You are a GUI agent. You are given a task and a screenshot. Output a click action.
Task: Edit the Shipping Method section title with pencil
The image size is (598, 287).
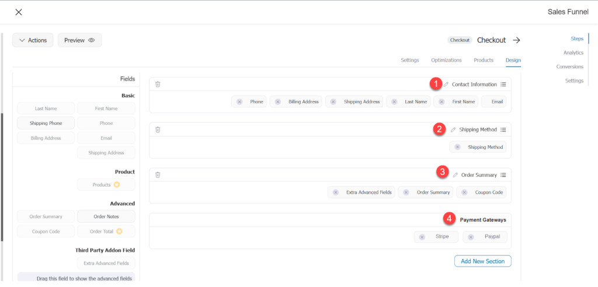tap(453, 129)
